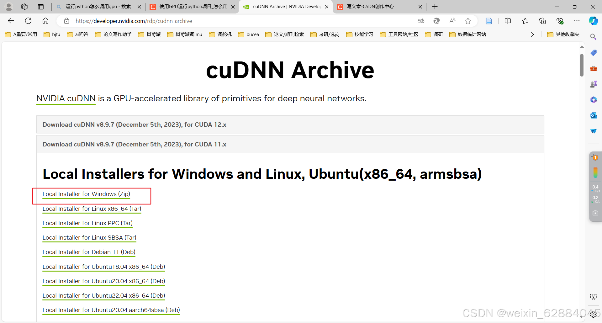Open the favorites list

pos(525,21)
